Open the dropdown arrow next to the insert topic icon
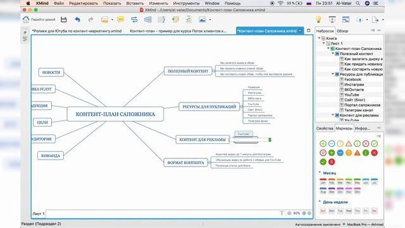This screenshot has height=228, width=405. pyautogui.click(x=112, y=20)
